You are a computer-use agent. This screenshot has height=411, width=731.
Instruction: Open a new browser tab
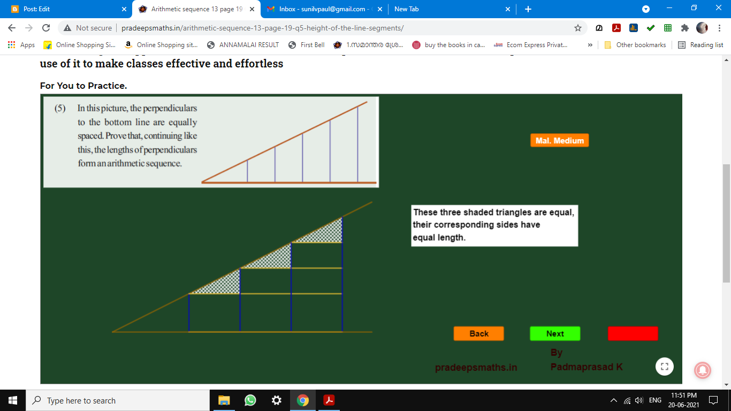click(528, 9)
